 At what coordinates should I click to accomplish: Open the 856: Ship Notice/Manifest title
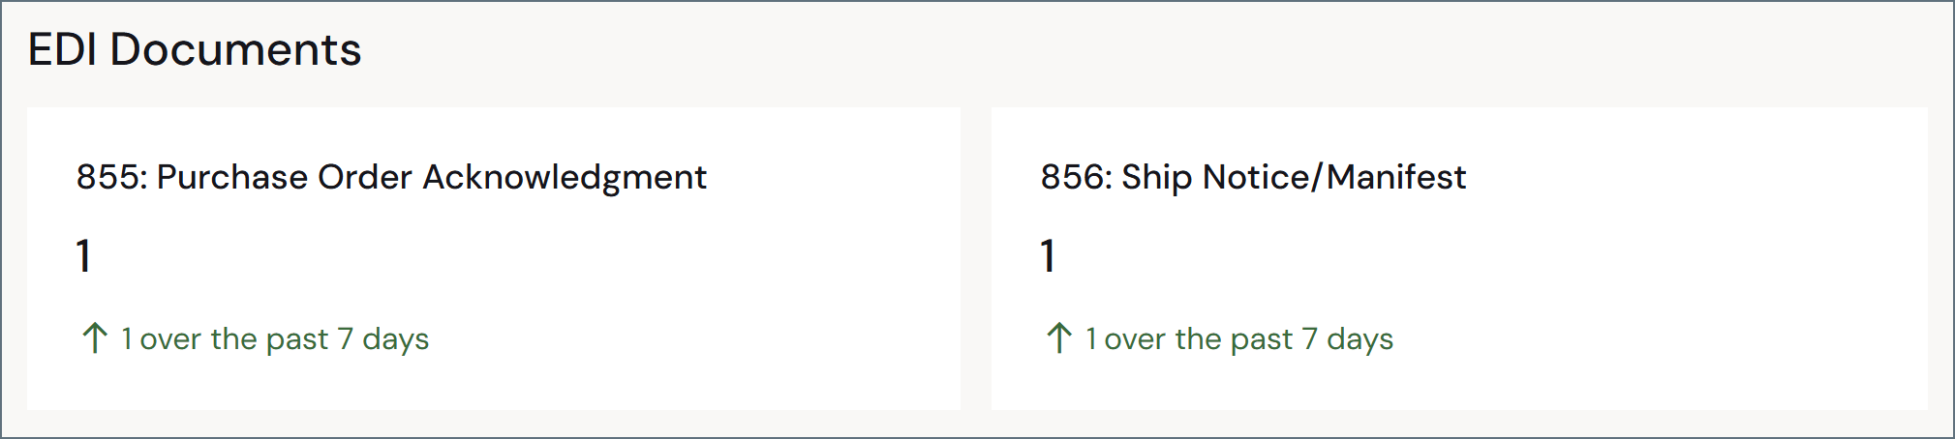[x=1253, y=178]
